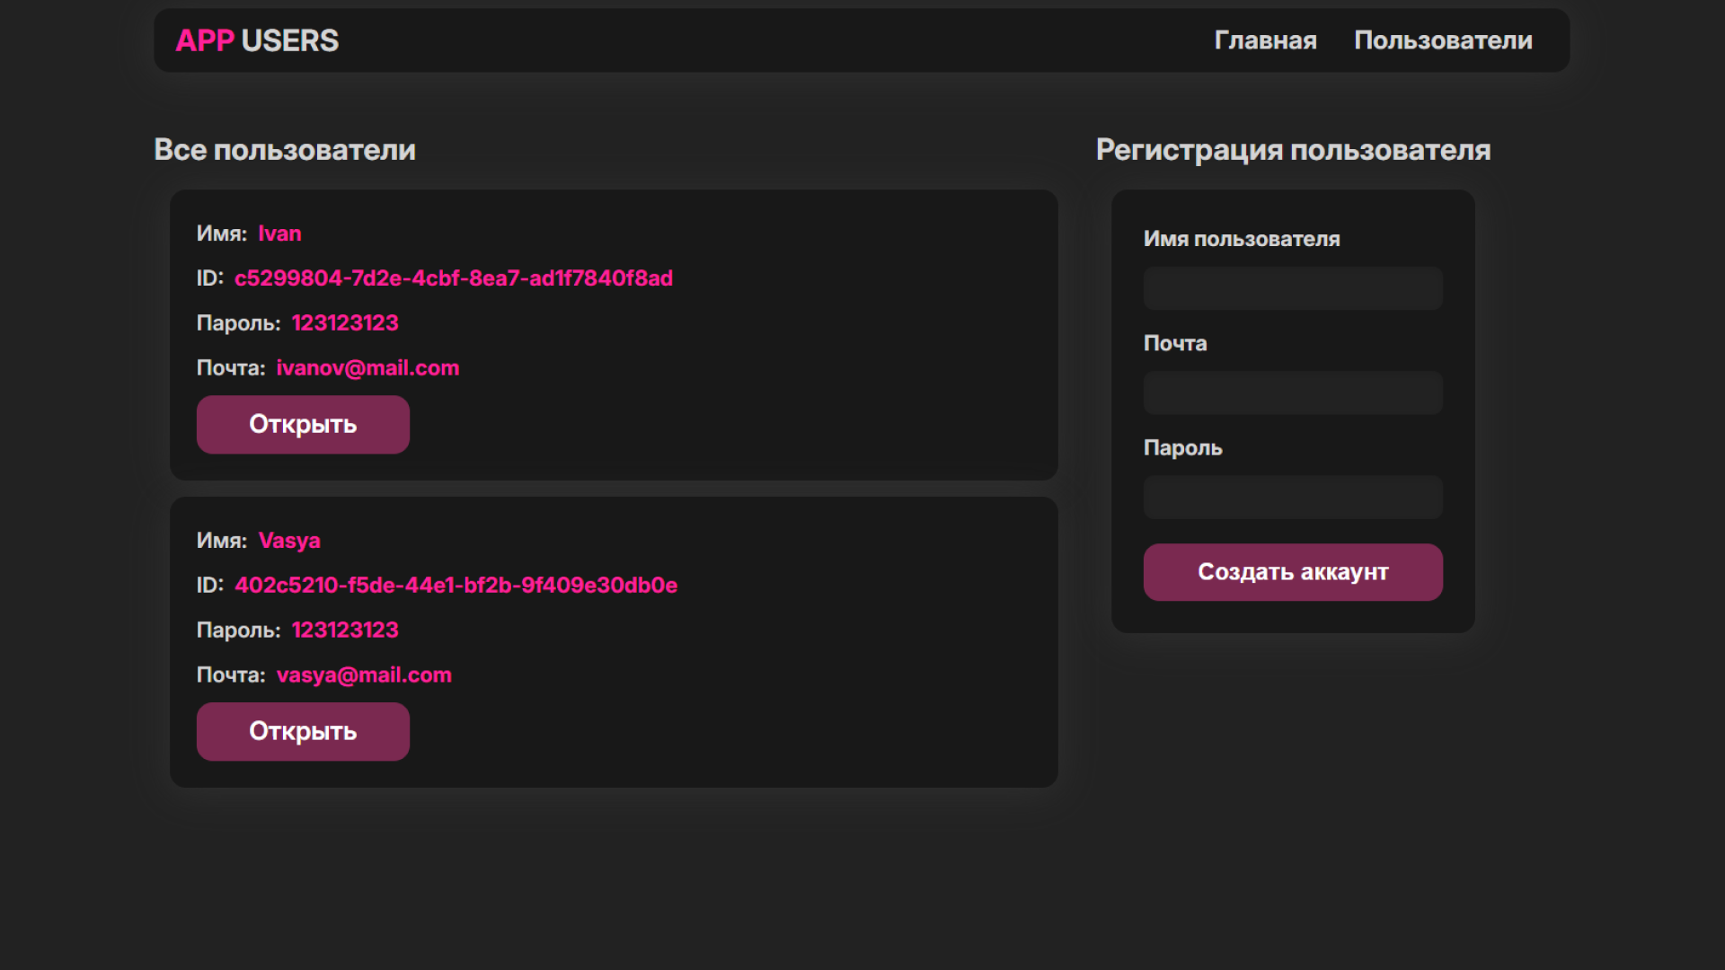1725x970 pixels.
Task: Click the name Ivan in first card
Action: 279,234
